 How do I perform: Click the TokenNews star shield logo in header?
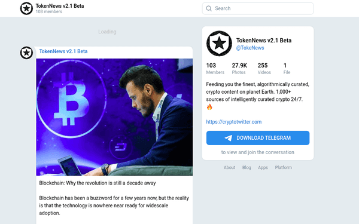tap(26, 8)
